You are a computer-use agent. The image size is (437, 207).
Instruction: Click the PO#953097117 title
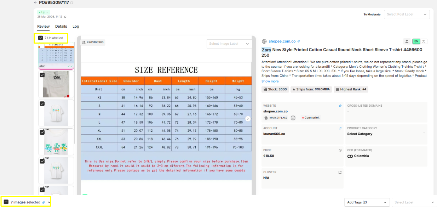coord(54,2)
